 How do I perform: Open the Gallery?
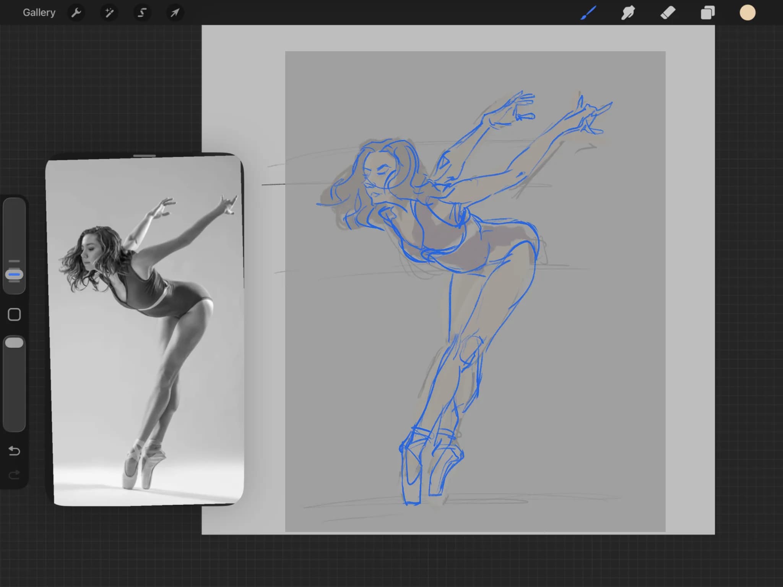39,13
